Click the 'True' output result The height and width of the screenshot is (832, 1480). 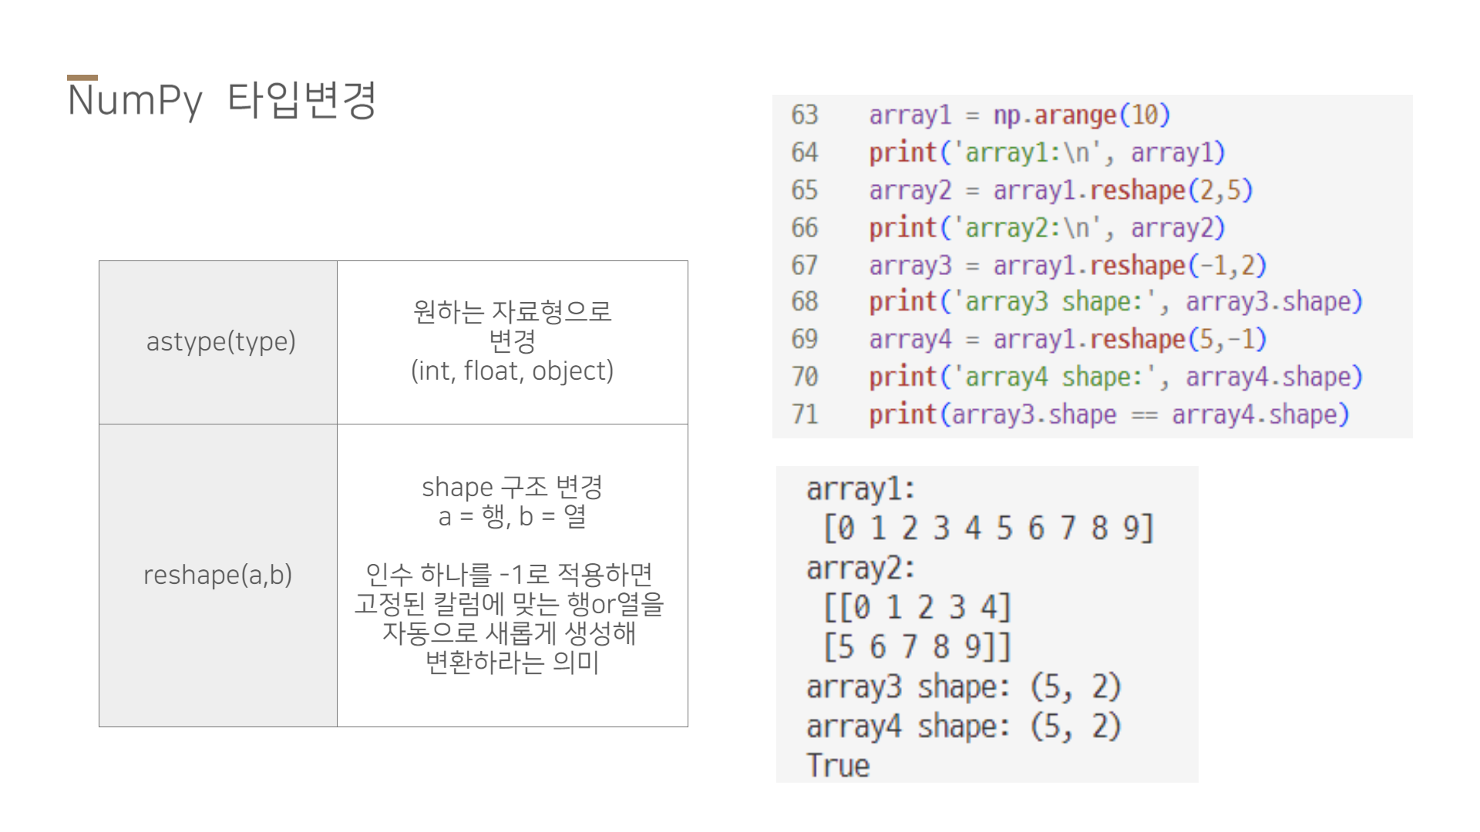[x=838, y=766]
